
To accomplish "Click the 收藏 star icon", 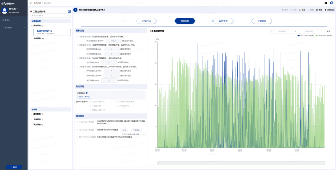I will point(317,10).
